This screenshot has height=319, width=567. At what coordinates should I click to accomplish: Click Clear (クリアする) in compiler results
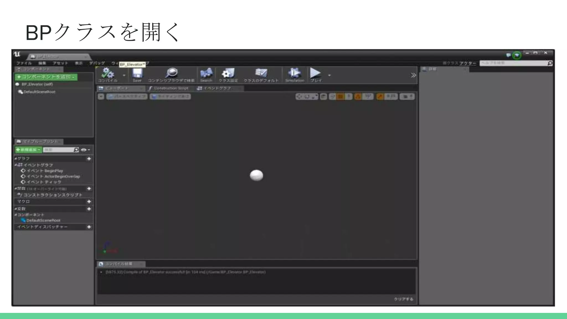pos(403,299)
